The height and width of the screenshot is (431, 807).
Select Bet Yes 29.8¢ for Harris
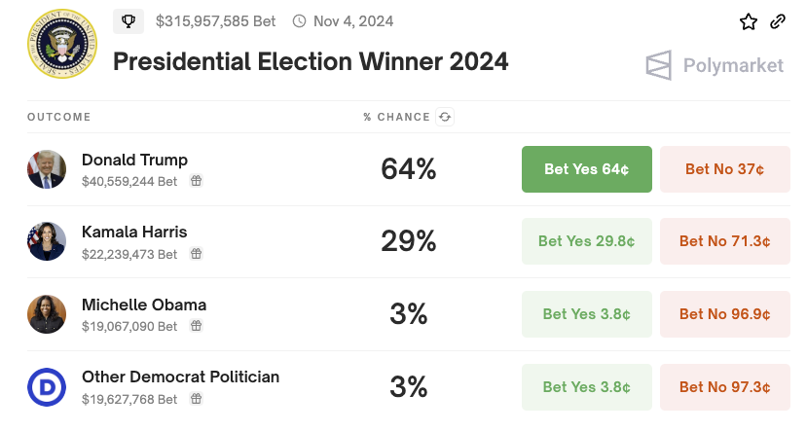(587, 241)
